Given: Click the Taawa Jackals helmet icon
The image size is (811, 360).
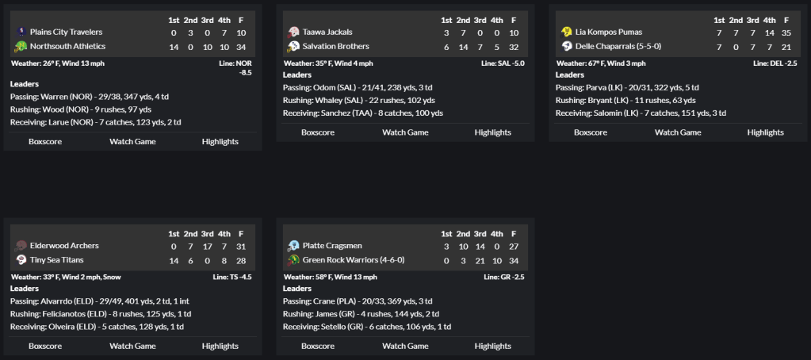Looking at the screenshot, I should tap(294, 32).
